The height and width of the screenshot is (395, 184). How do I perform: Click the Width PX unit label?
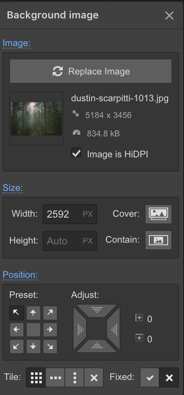click(x=88, y=214)
